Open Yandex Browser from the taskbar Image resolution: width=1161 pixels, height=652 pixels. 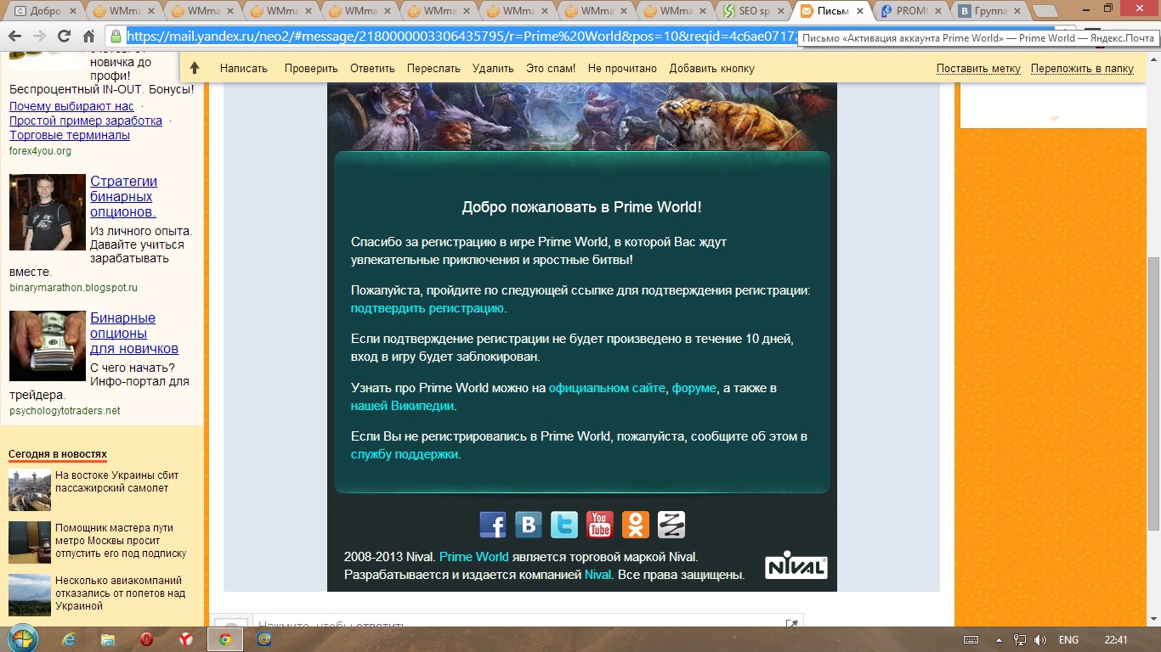pyautogui.click(x=186, y=639)
